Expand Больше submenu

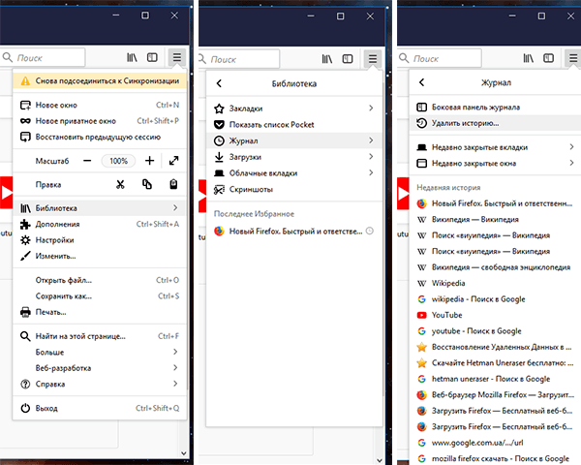tap(100, 352)
